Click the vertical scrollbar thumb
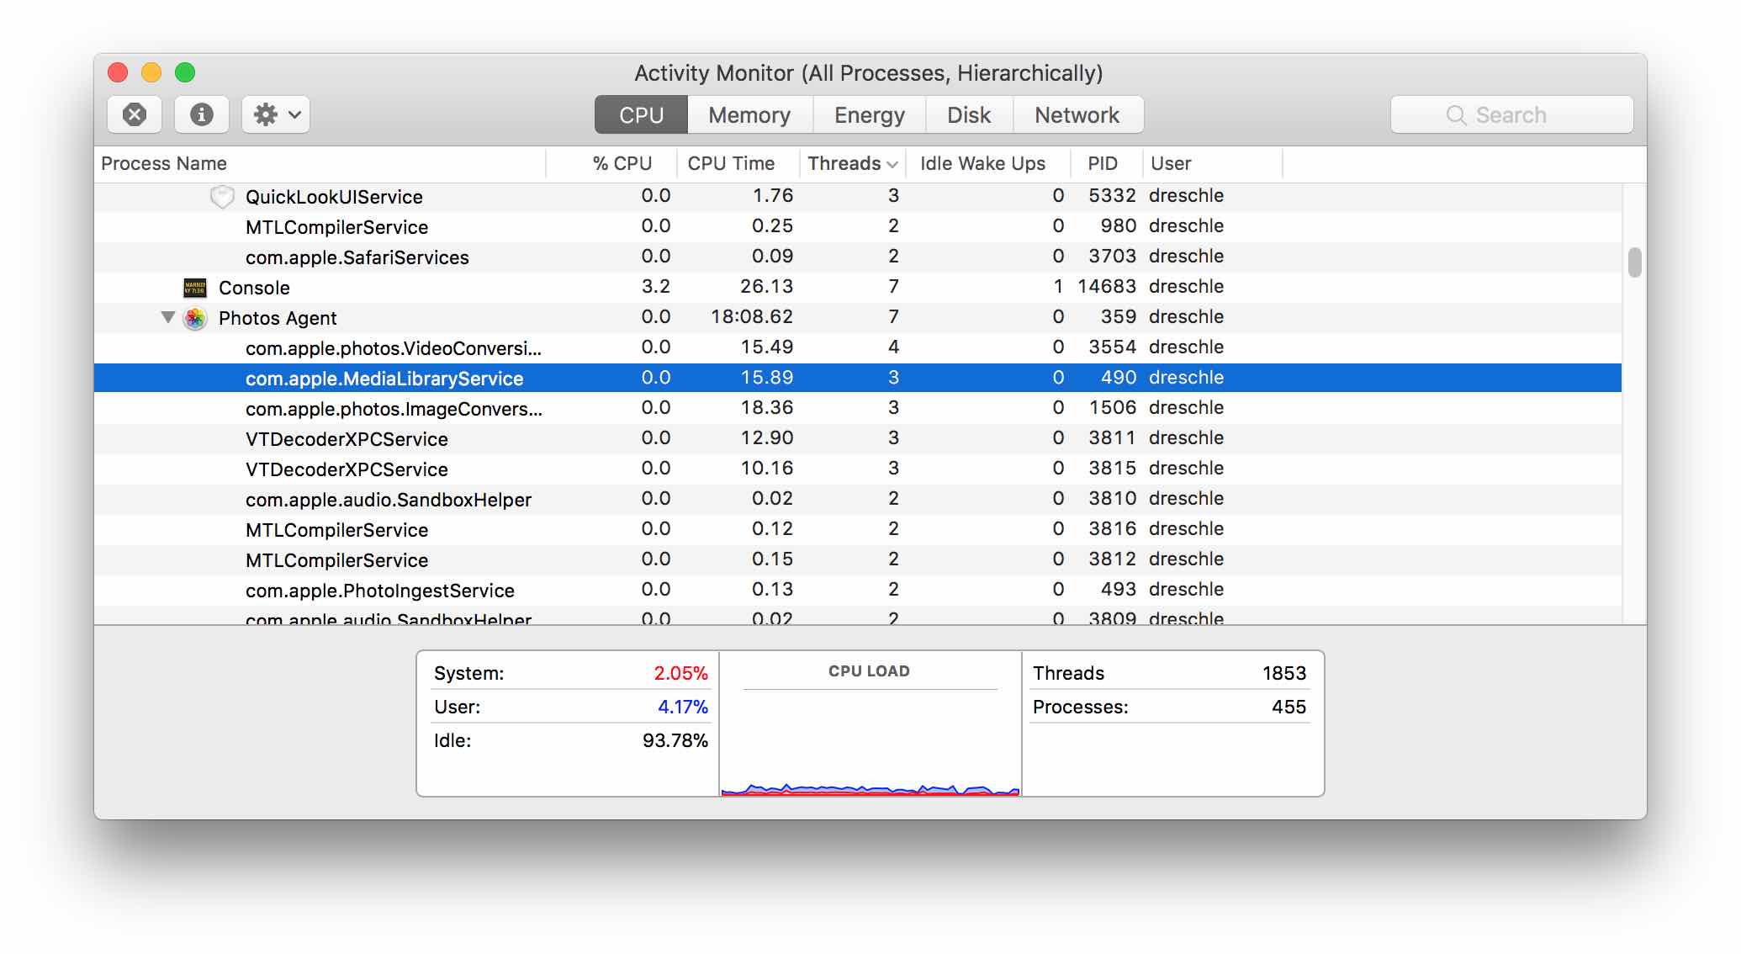 [x=1634, y=262]
